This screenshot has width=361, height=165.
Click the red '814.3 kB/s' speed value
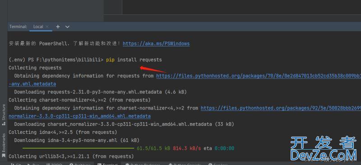187,148
